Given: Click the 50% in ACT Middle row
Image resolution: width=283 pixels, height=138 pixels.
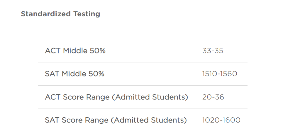Looking at the screenshot, I should (97, 50).
